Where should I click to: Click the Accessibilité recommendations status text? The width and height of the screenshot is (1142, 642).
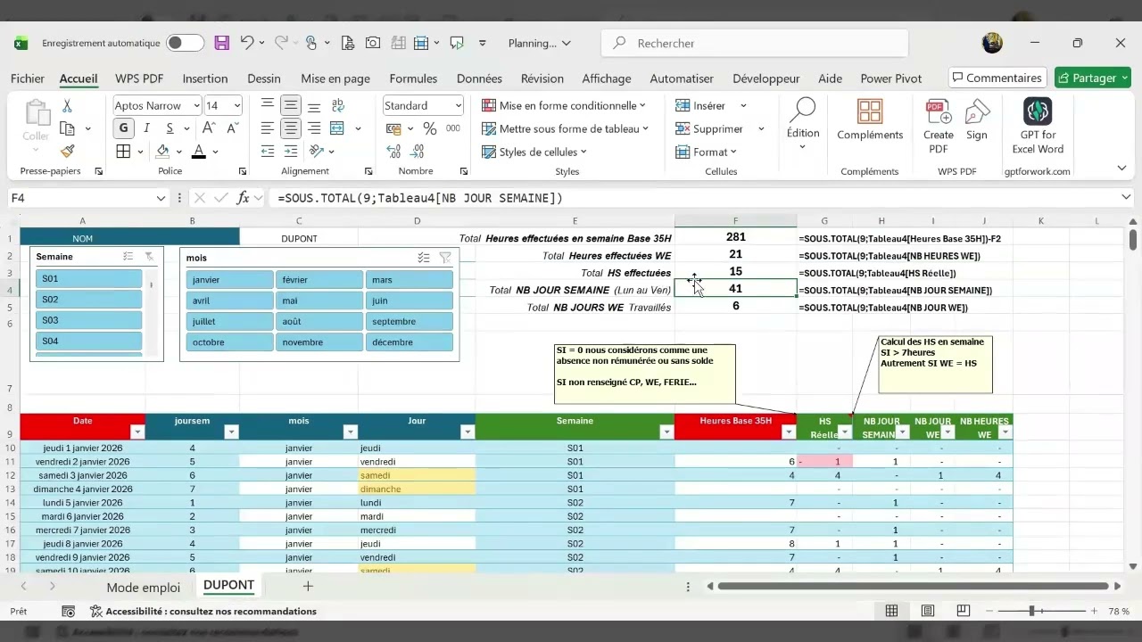click(x=203, y=611)
